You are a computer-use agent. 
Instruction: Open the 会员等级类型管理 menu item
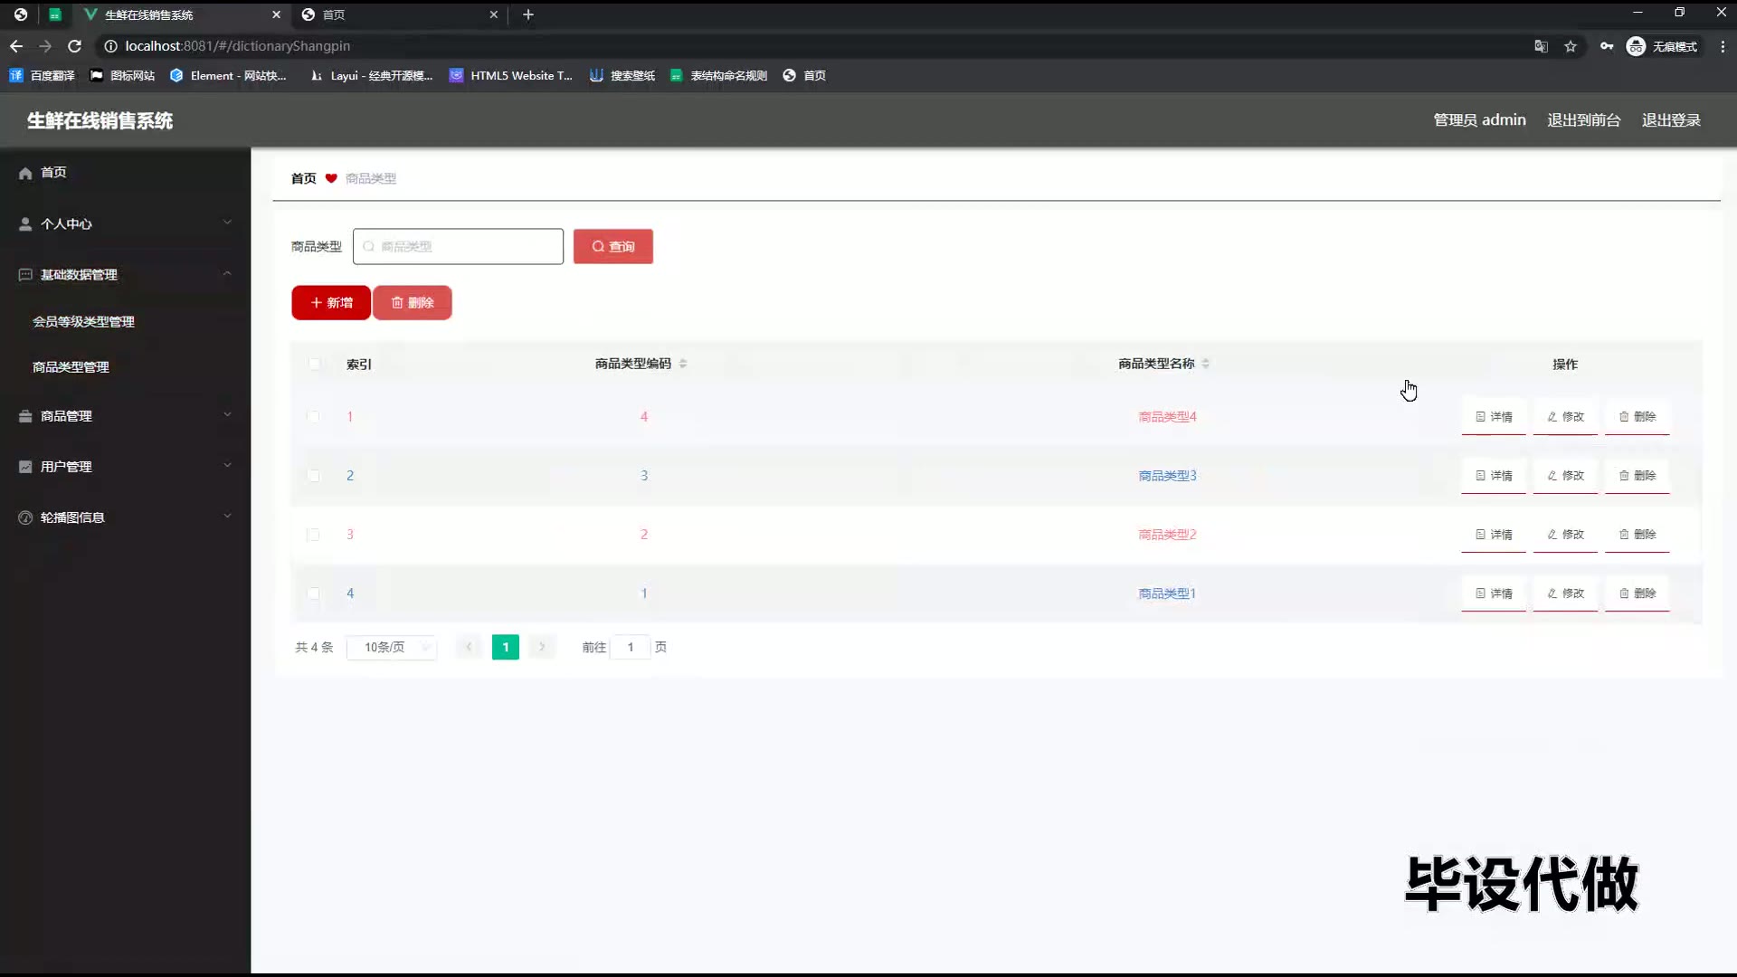pyautogui.click(x=83, y=322)
